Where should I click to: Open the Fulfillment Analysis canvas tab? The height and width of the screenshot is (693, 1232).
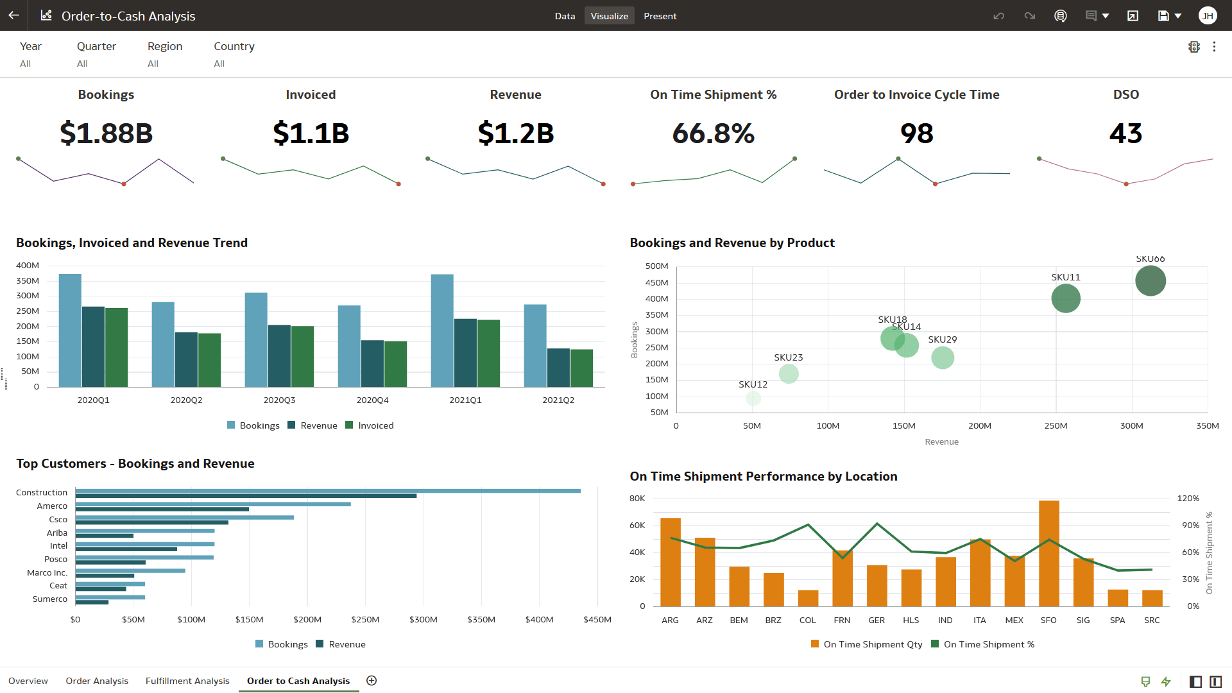tap(187, 681)
